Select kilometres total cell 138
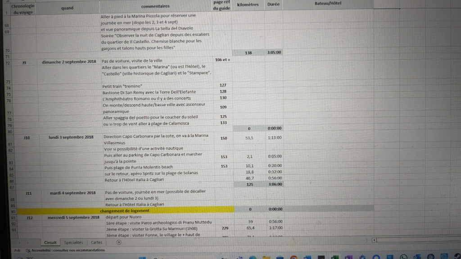The height and width of the screenshot is (259, 461). 249,53
